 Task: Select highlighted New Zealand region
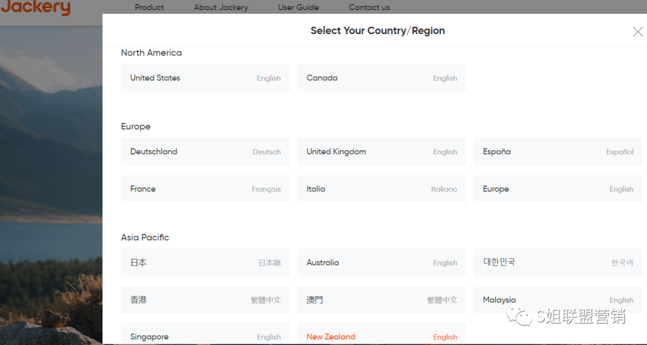(x=382, y=334)
